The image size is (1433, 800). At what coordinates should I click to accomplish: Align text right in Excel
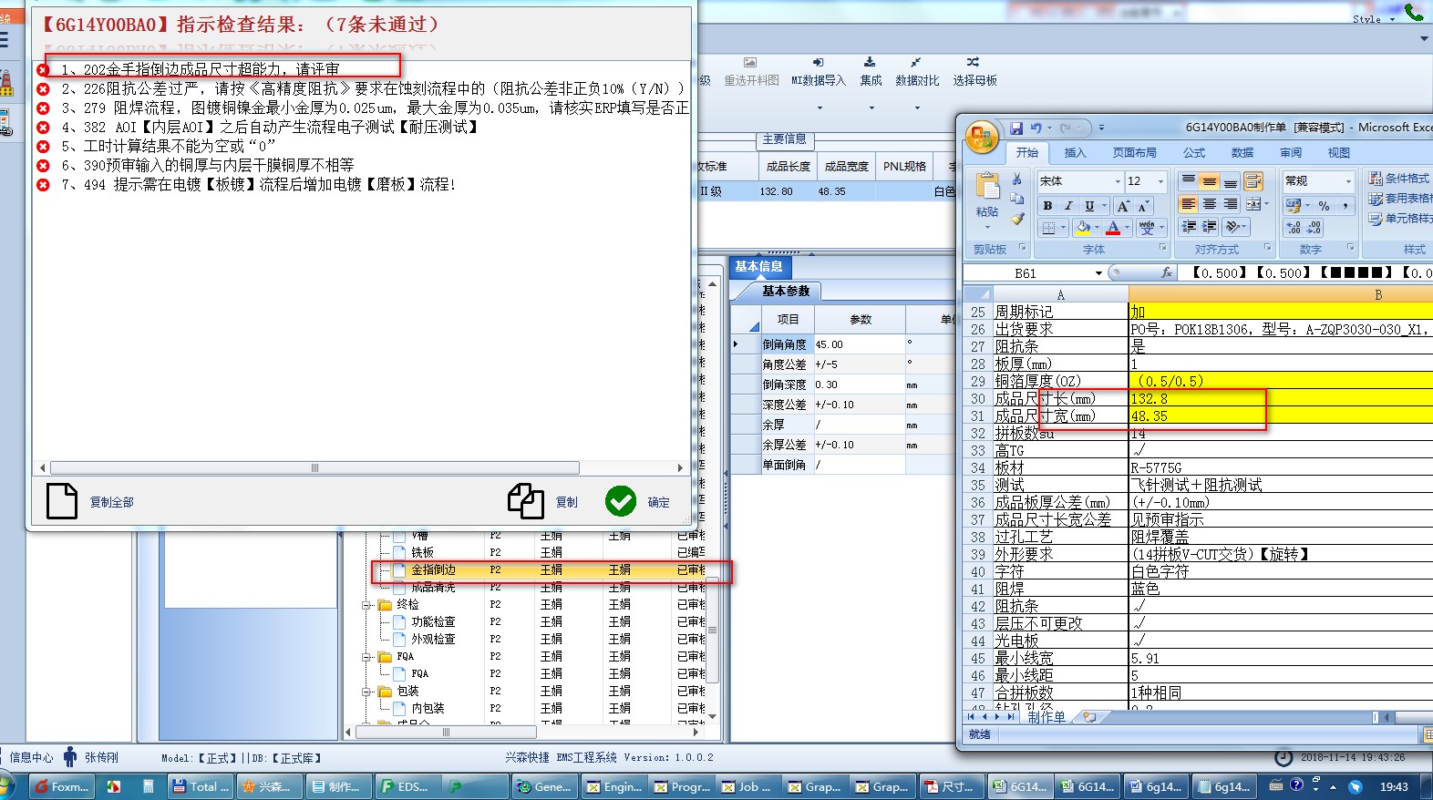[1230, 204]
